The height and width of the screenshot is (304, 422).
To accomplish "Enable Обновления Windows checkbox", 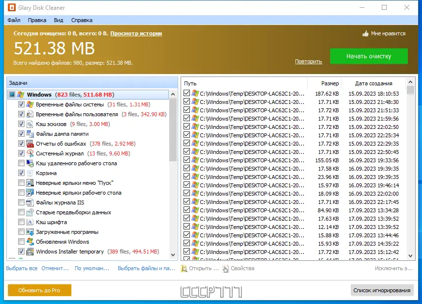I will pyautogui.click(x=21, y=242).
